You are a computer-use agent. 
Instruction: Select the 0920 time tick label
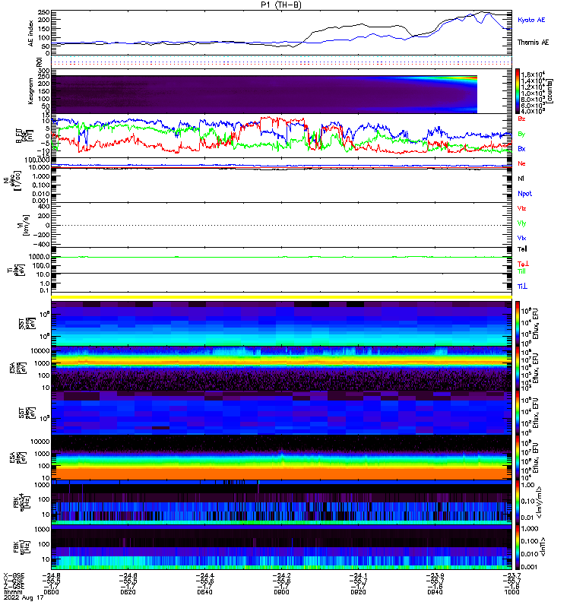[x=358, y=592]
